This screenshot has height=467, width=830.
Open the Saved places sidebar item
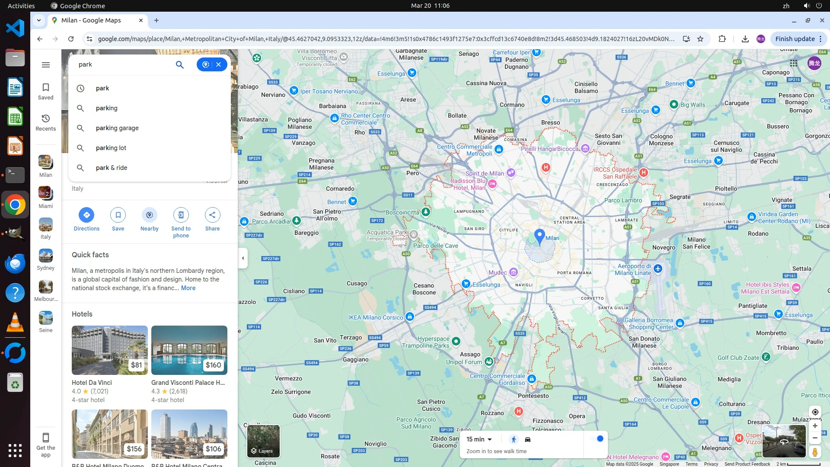click(45, 91)
